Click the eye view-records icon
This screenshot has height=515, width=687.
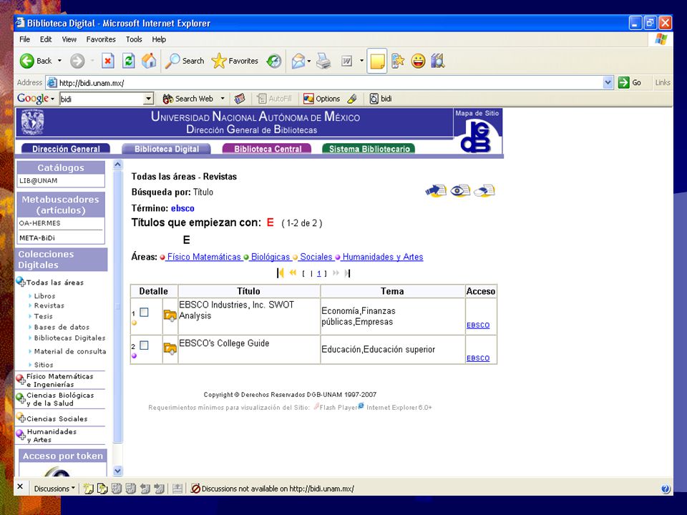pos(460,191)
